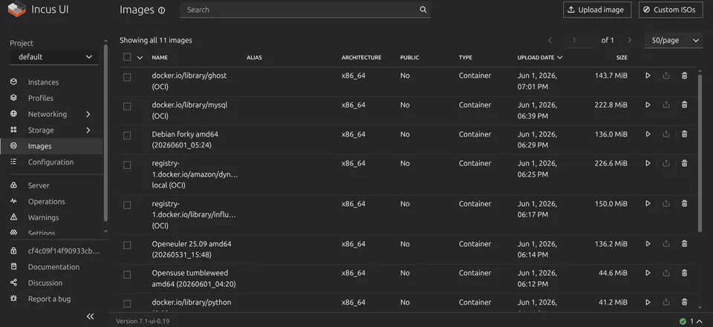
Task: Open selection options chevron beside header checkbox
Action: [x=140, y=58]
